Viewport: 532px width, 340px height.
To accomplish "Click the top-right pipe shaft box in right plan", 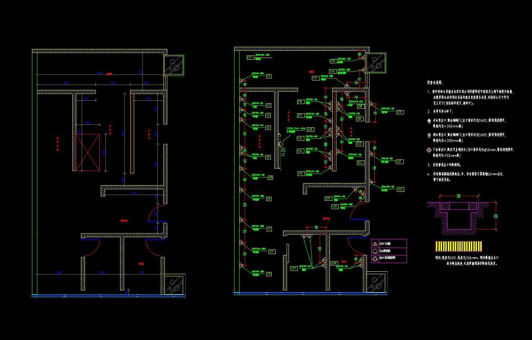I will 376,63.
